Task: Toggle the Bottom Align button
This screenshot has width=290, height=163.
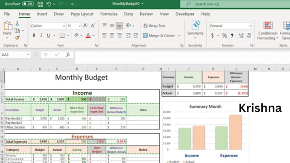Action: click(x=119, y=26)
